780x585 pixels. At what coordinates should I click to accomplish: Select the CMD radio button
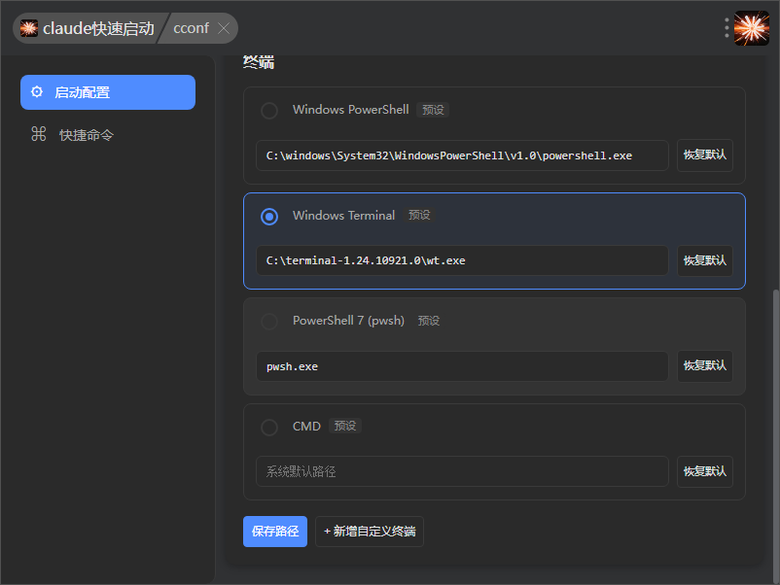pos(269,427)
